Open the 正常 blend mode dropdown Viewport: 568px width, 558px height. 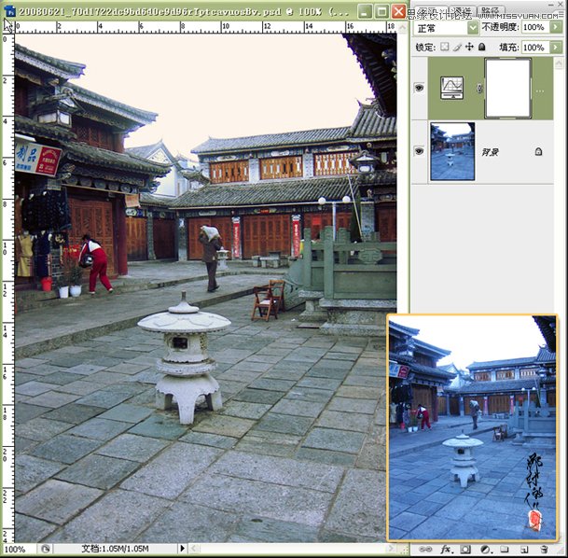click(447, 28)
